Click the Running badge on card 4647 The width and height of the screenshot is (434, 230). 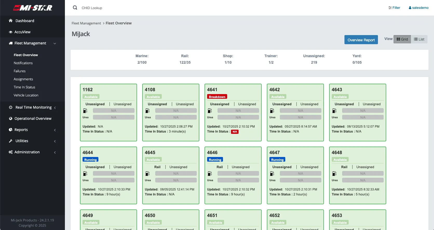point(277,160)
